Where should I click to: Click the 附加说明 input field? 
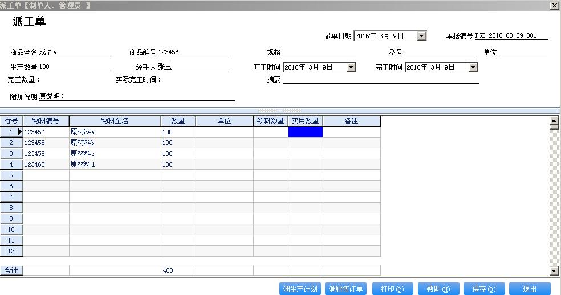point(137,96)
